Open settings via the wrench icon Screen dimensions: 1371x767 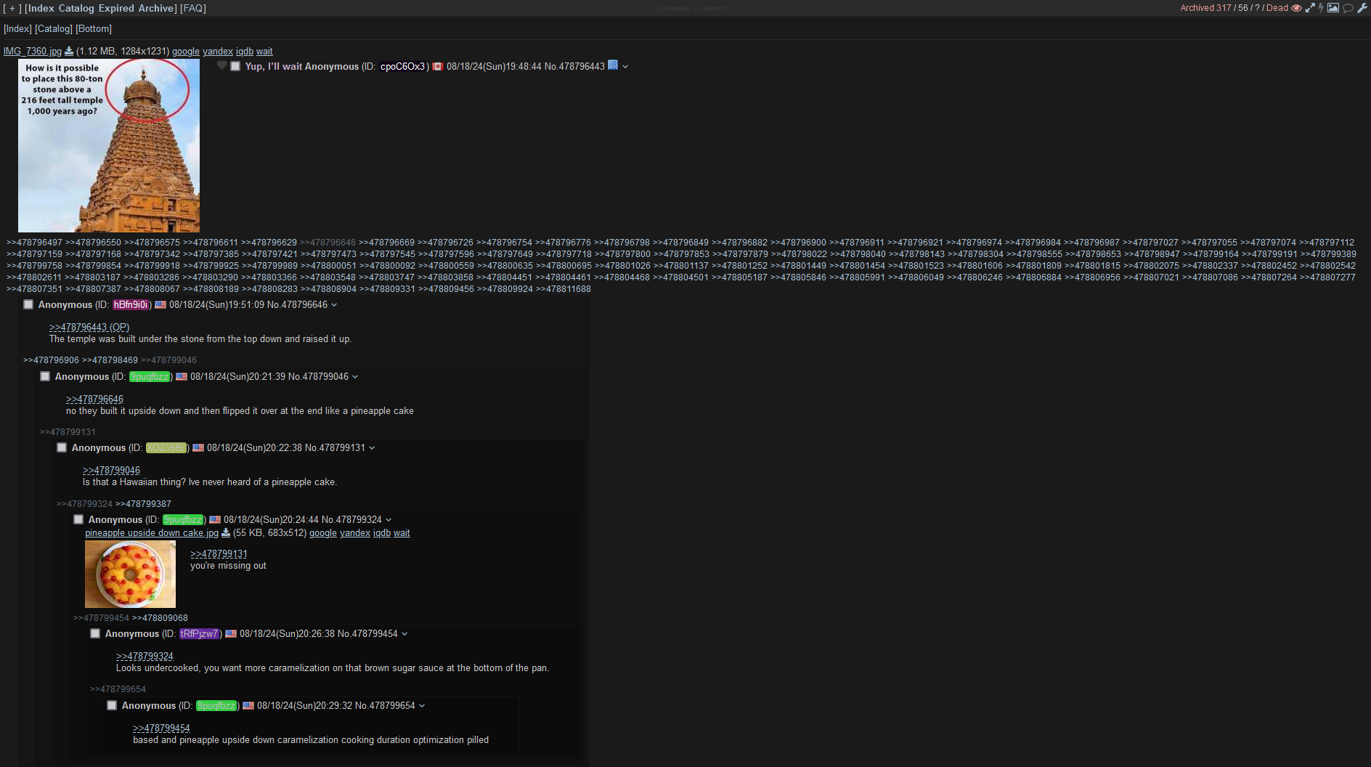point(1362,8)
